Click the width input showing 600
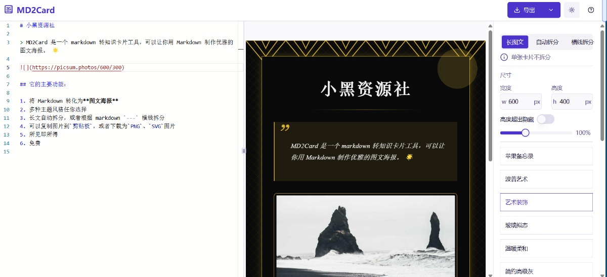The image size is (607, 277). 521,102
